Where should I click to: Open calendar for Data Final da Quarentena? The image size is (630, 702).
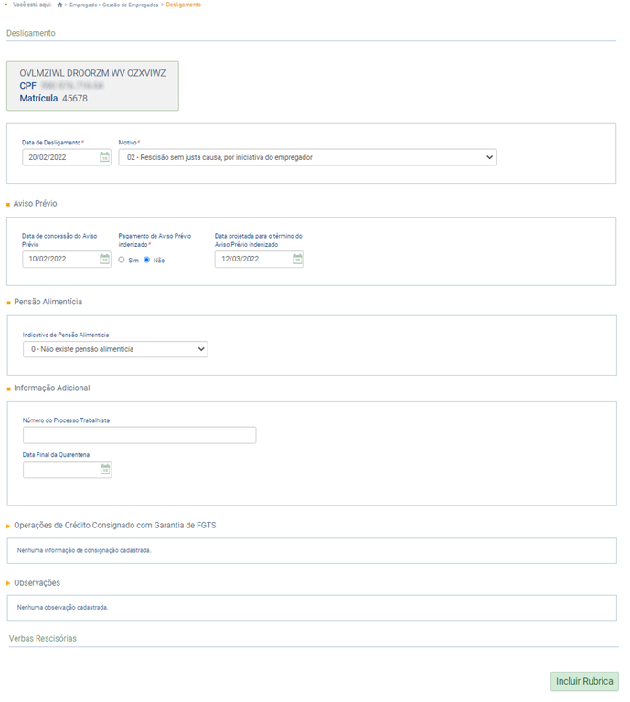(104, 470)
